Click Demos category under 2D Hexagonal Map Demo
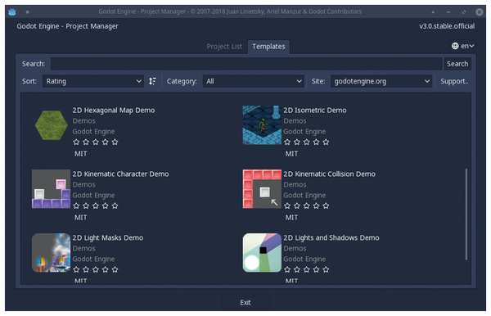The height and width of the screenshot is (316, 491). [x=84, y=121]
